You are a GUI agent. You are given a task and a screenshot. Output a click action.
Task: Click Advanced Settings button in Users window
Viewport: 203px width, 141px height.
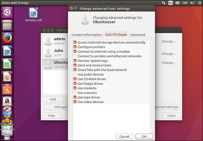point(167,107)
